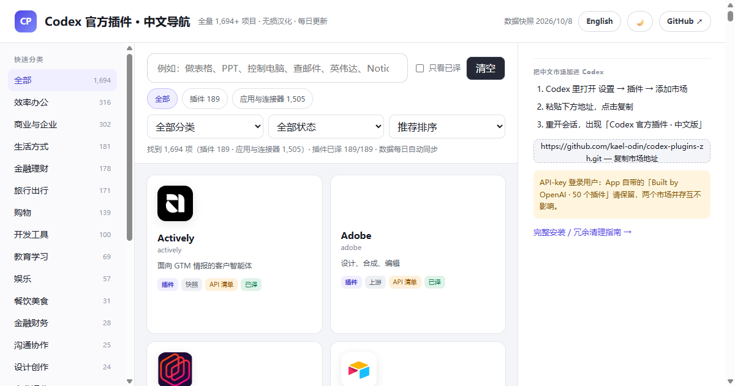Select 教育学习 category
735x386 pixels.
62,257
